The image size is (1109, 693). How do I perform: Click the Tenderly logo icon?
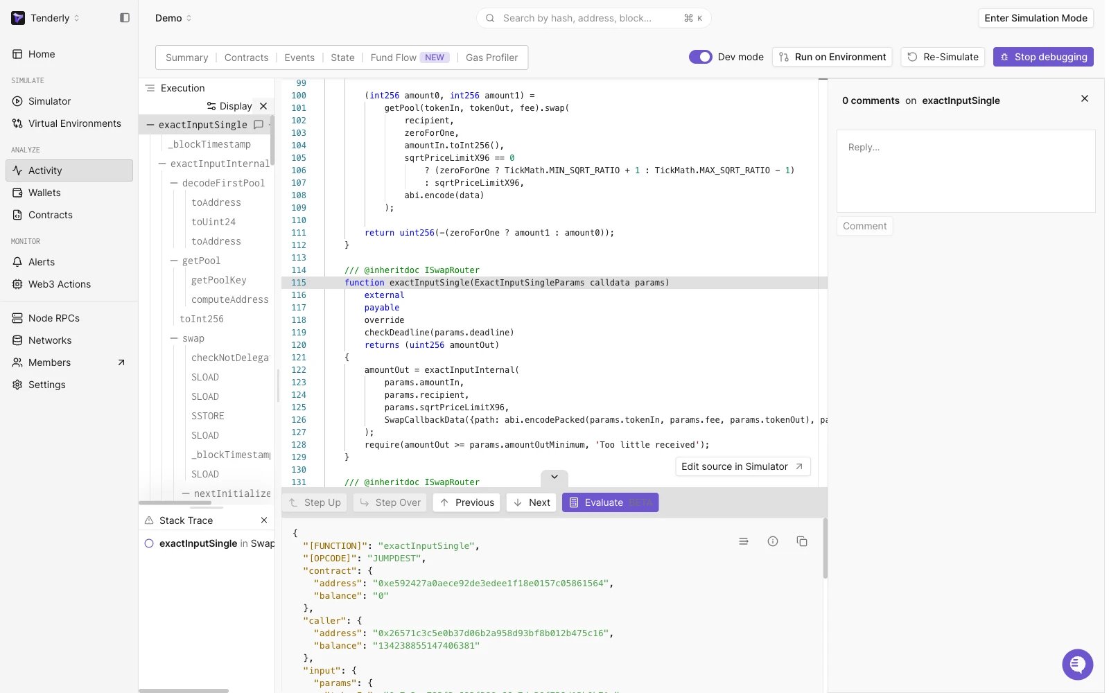[x=18, y=18]
